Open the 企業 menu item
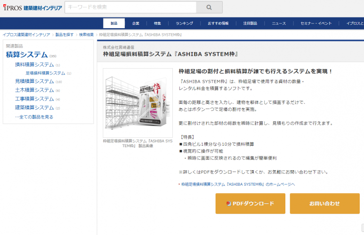The width and height of the screenshot is (364, 235). click(136, 23)
